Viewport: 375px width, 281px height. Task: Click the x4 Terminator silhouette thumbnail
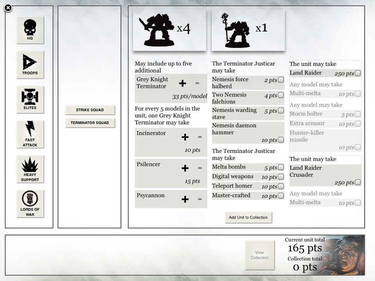point(169,30)
